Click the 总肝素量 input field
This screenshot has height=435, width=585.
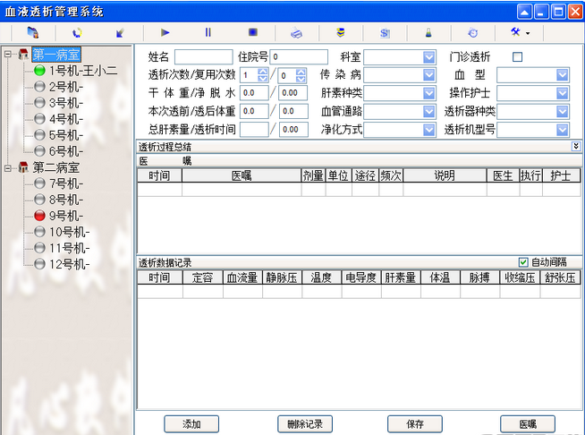[x=254, y=130]
